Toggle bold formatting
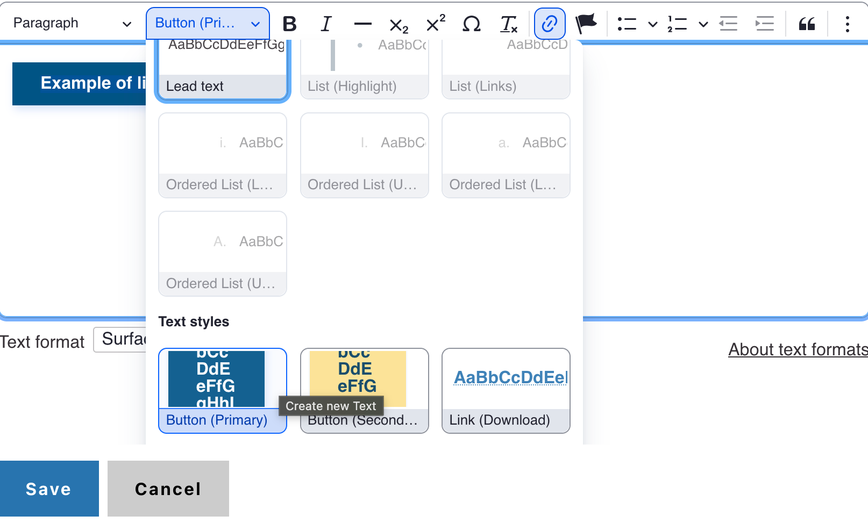This screenshot has height=530, width=868. point(289,24)
